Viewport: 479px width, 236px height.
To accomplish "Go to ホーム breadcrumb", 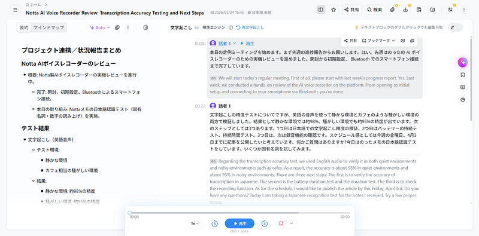I will pyautogui.click(x=34, y=5).
